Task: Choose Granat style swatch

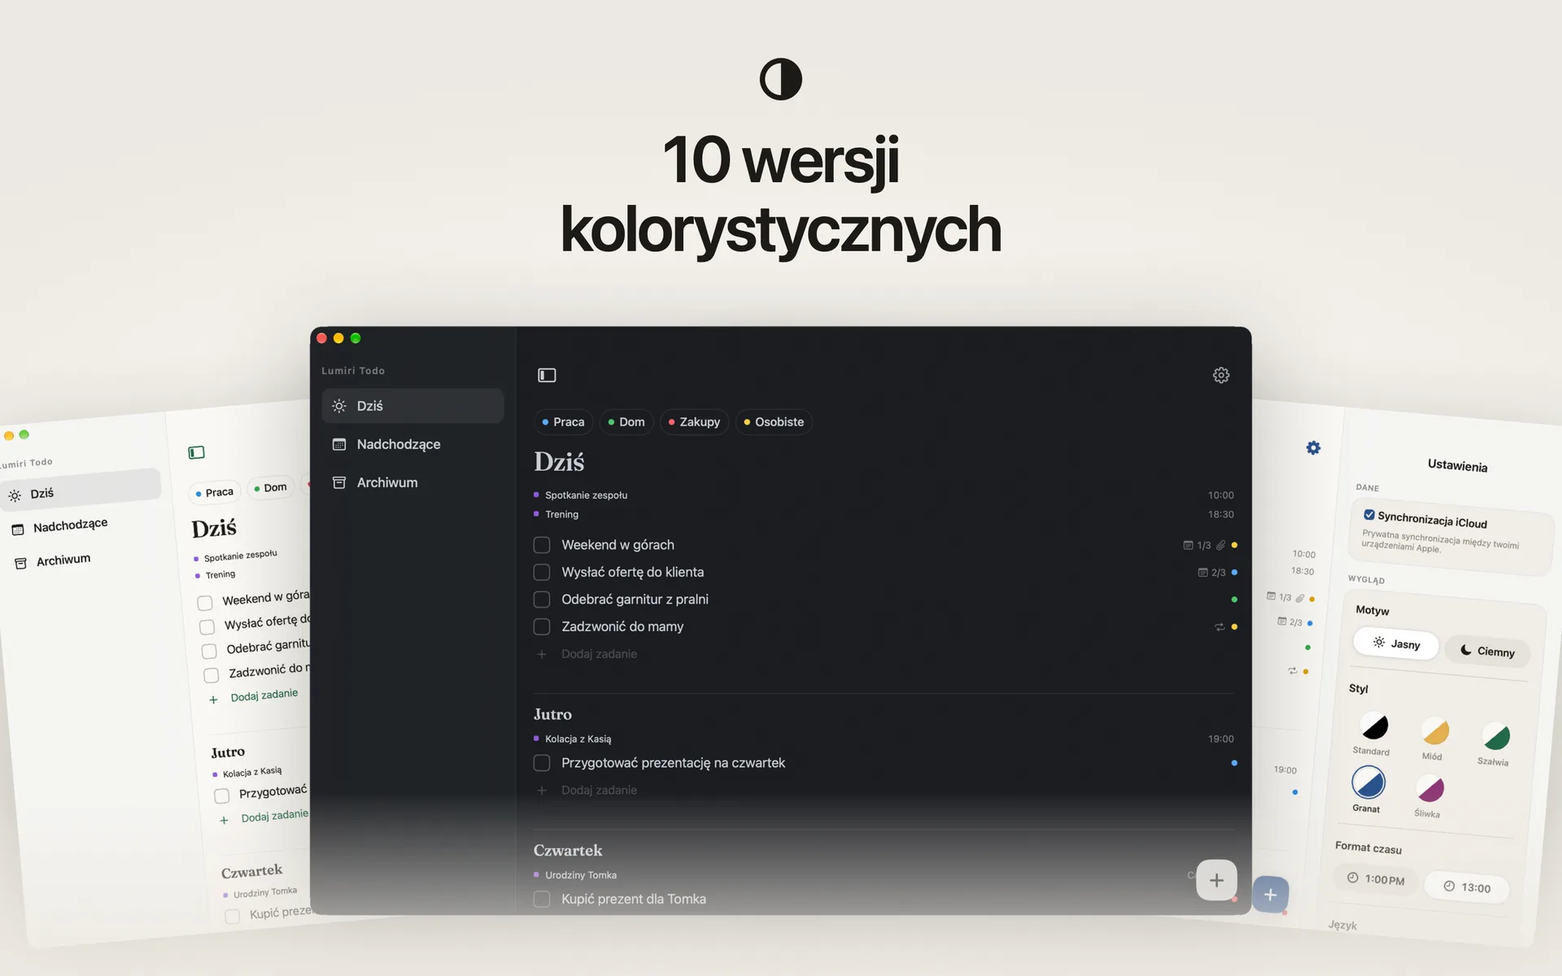Action: click(1368, 782)
